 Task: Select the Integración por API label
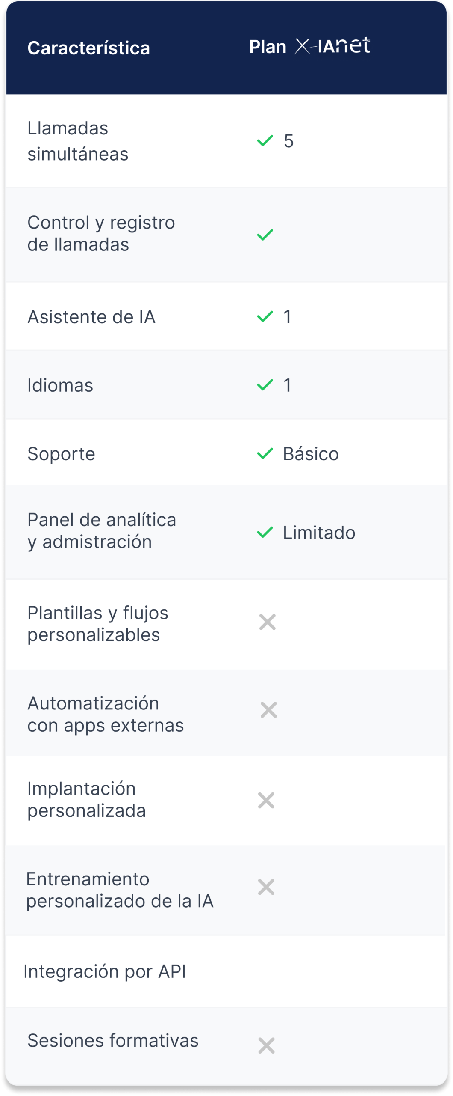point(105,971)
